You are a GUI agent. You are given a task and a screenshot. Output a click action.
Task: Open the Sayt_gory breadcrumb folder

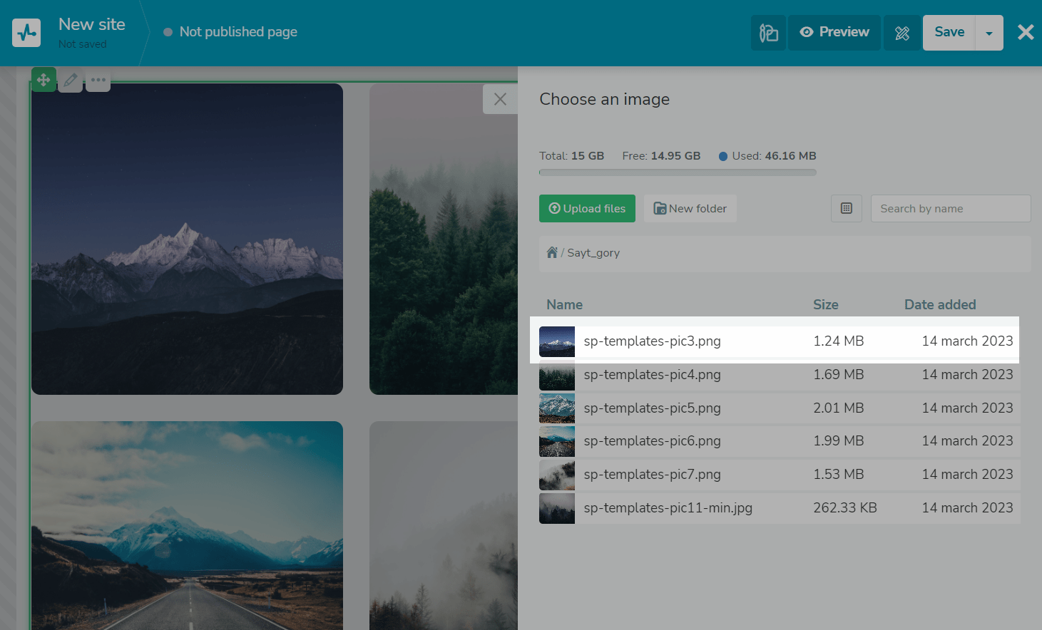593,253
